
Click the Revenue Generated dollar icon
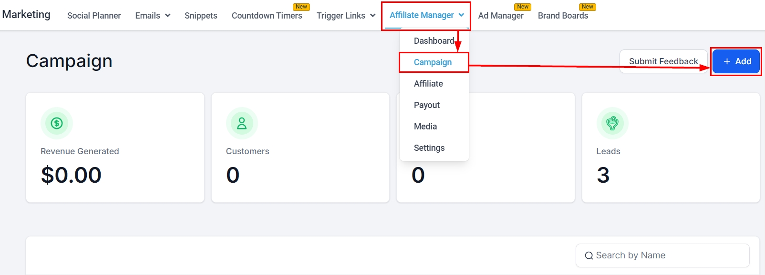pyautogui.click(x=57, y=123)
